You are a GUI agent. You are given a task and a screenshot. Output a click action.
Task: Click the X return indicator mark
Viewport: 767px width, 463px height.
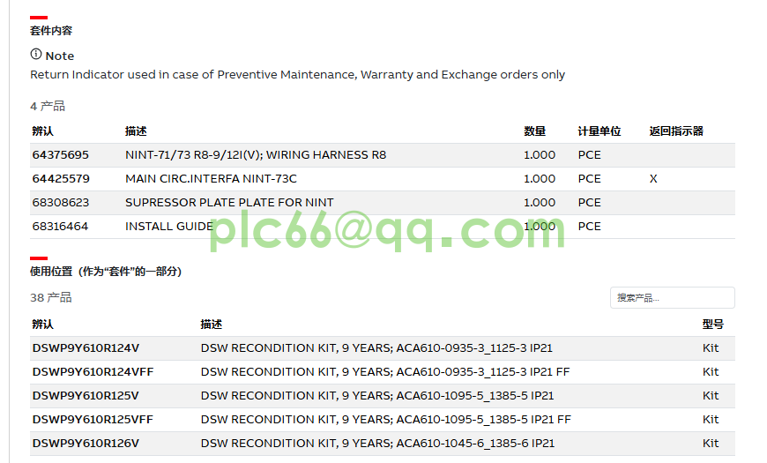(x=653, y=179)
